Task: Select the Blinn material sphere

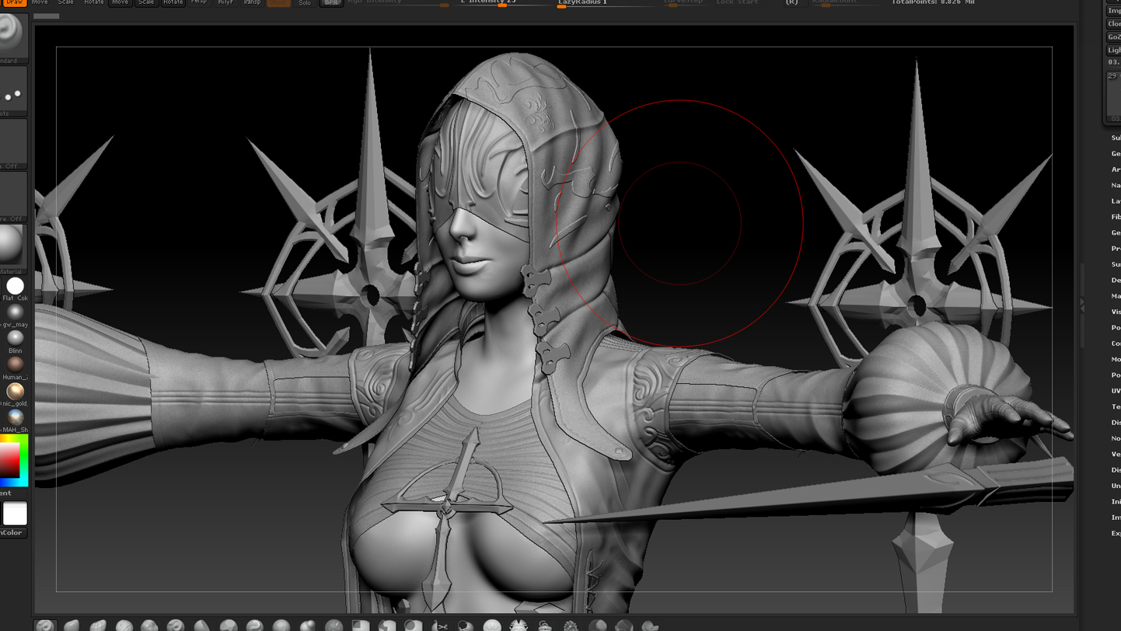Action: (15, 339)
